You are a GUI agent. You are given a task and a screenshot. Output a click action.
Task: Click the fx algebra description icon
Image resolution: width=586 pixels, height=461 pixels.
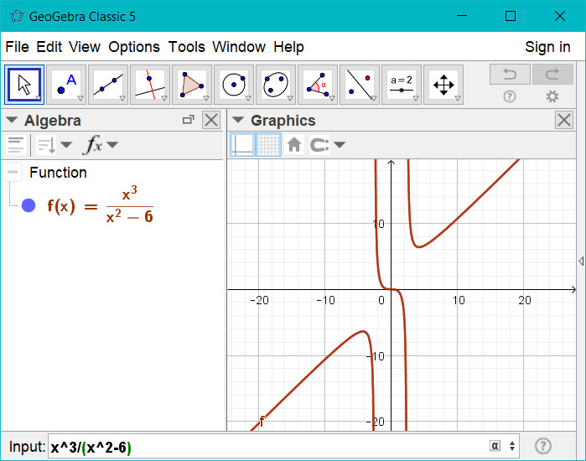[94, 144]
